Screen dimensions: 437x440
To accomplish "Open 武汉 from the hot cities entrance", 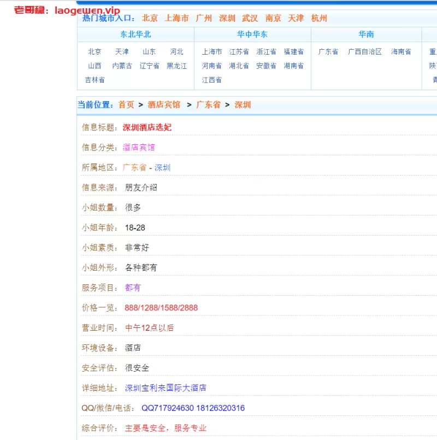I will coord(250,18).
